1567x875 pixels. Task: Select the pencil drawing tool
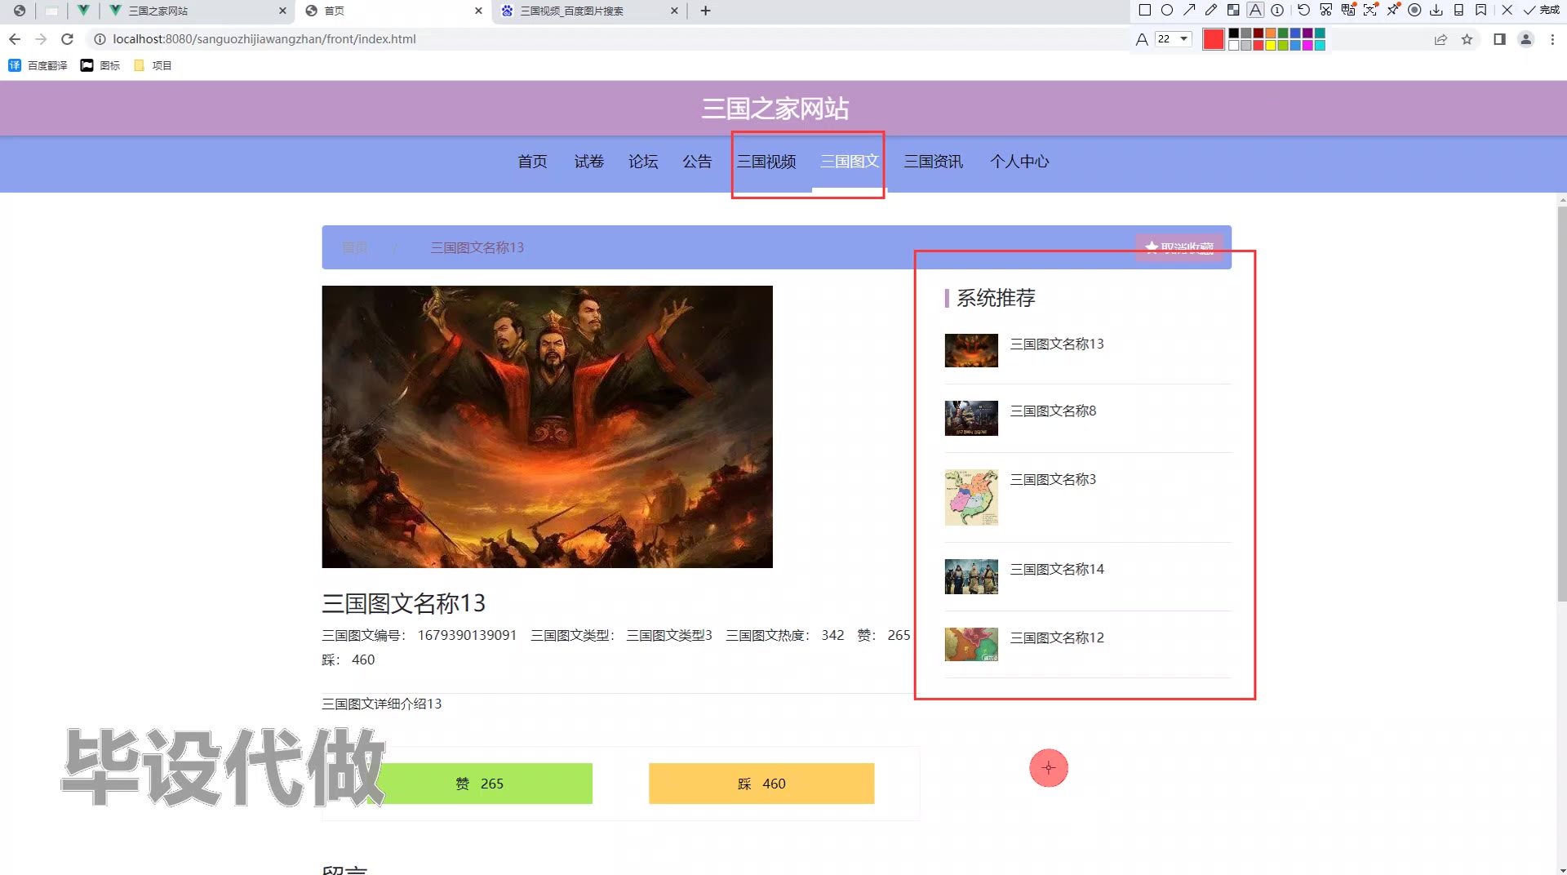pyautogui.click(x=1211, y=11)
